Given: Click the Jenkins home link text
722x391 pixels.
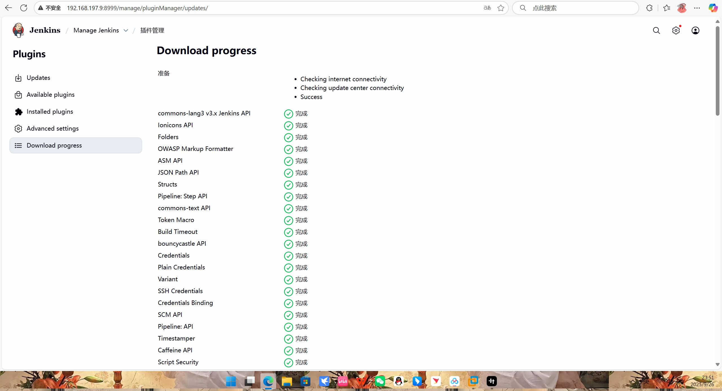Looking at the screenshot, I should pos(45,30).
